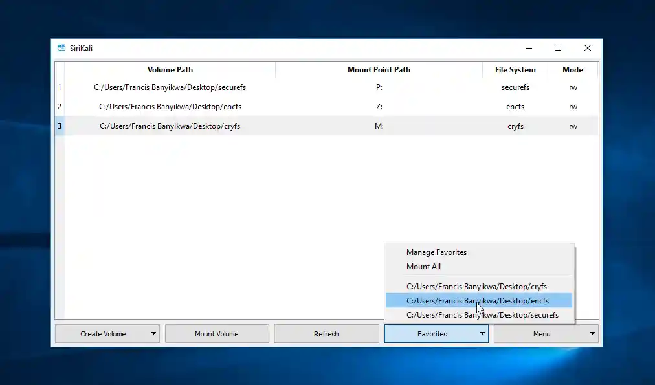Select the securefs volume row in table

[x=170, y=87]
